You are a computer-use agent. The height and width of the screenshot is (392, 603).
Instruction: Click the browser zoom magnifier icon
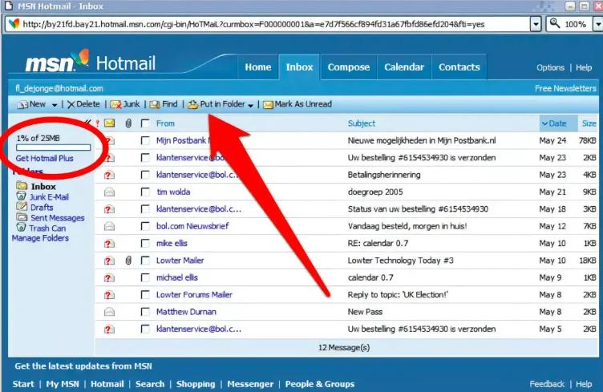coord(555,23)
